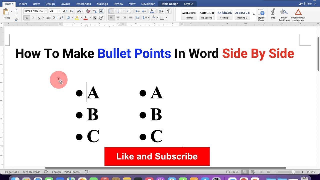Expand the styles gallery arrow
320x180 pixels.
click(x=254, y=14)
